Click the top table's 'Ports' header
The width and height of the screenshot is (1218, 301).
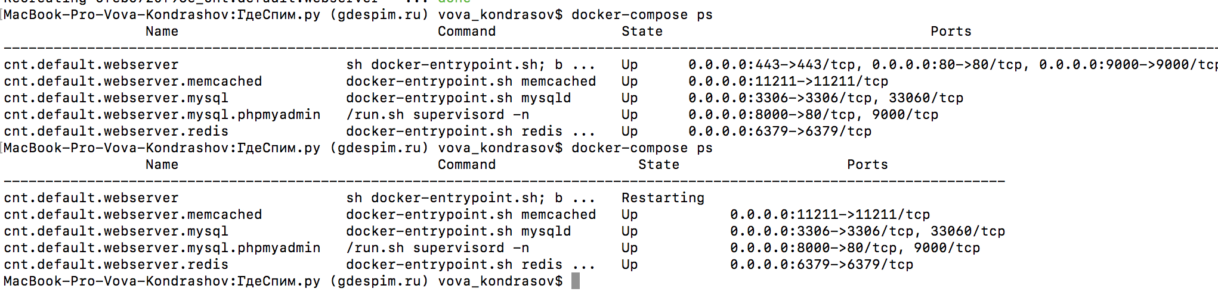point(951,31)
